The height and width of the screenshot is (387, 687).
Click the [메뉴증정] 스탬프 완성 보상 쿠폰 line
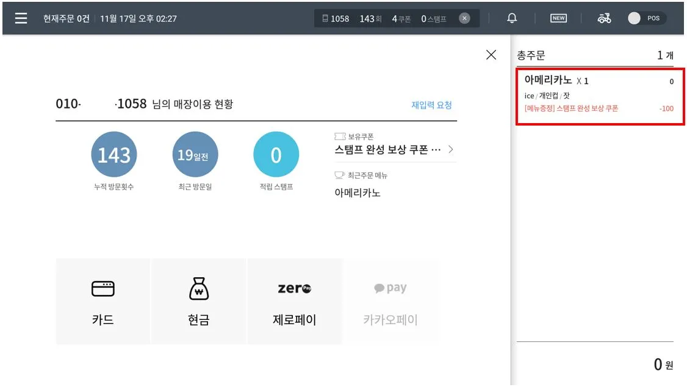tap(571, 108)
